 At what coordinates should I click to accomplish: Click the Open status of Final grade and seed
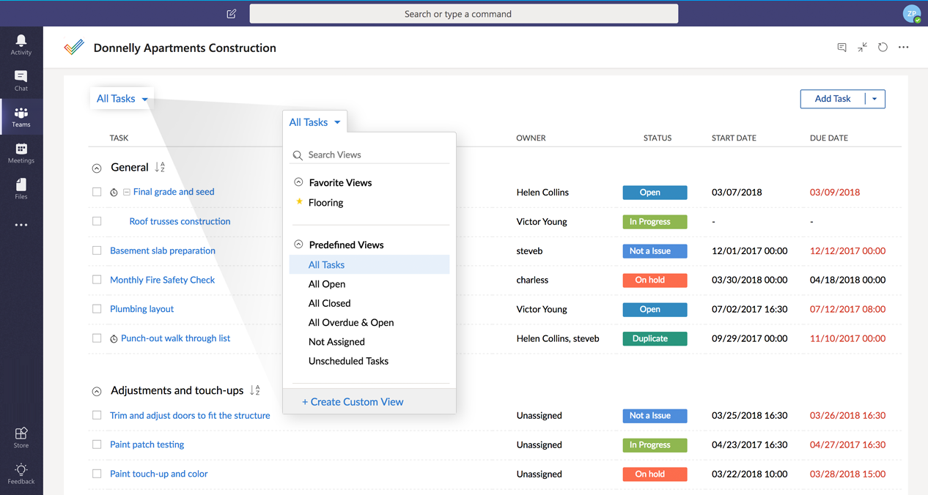coord(655,193)
